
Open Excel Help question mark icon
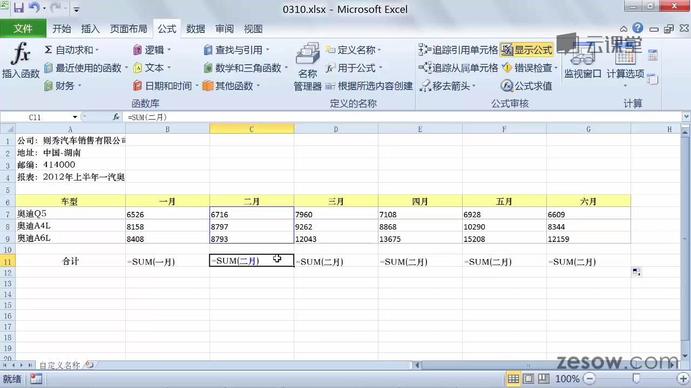(x=638, y=28)
